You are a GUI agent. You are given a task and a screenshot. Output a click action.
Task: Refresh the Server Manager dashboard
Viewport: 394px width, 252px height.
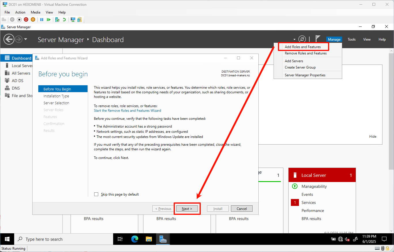[x=302, y=39]
